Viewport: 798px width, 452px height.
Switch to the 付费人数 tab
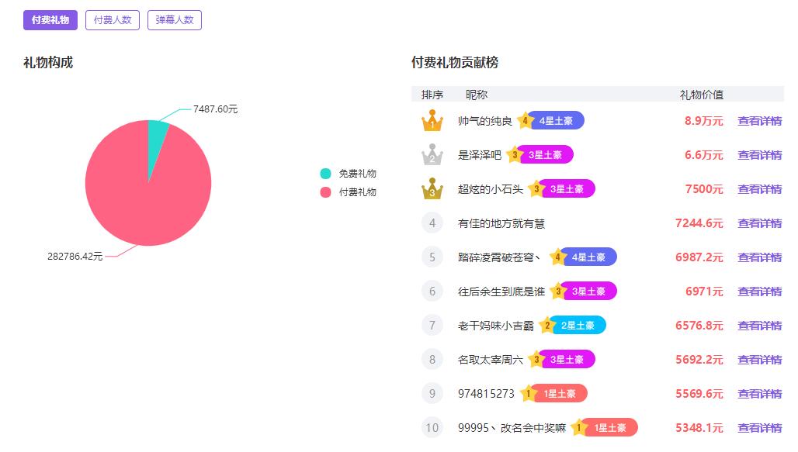(x=113, y=20)
